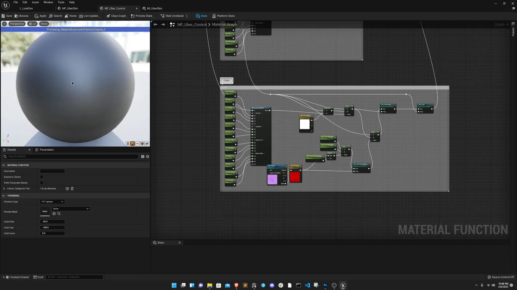517x290 pixels.
Task: Click the Description text field
Action: pos(52,171)
